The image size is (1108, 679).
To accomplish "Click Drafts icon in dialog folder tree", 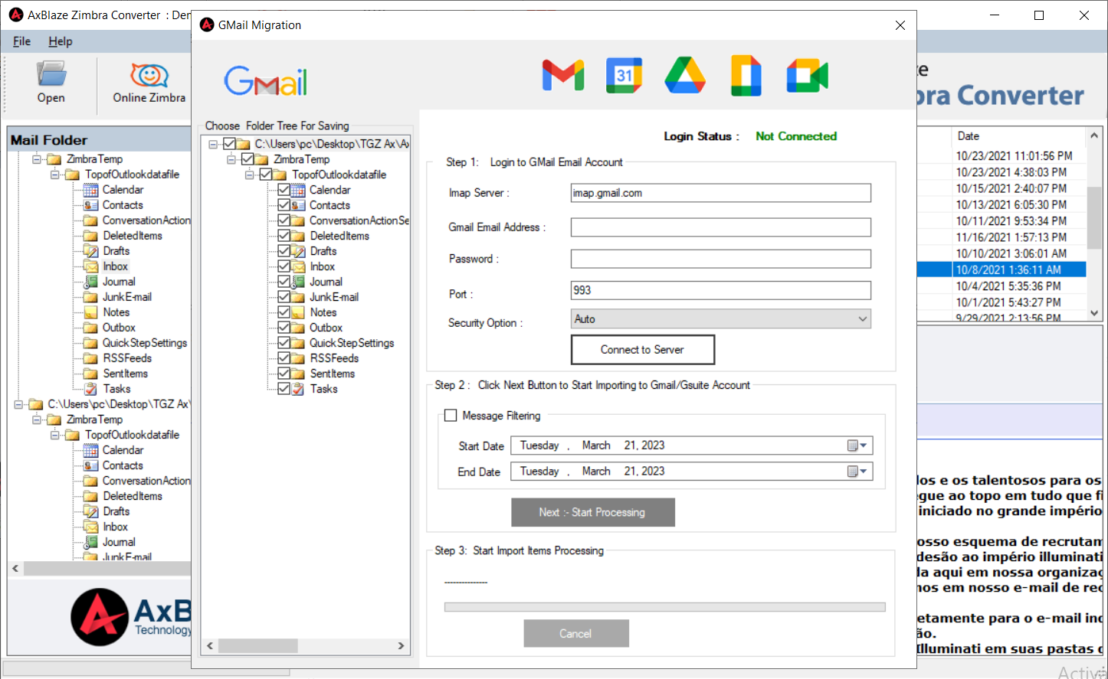I will (x=298, y=251).
